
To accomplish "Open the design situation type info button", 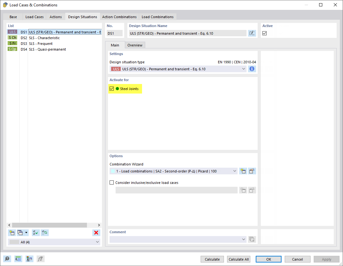I will pos(252,69).
